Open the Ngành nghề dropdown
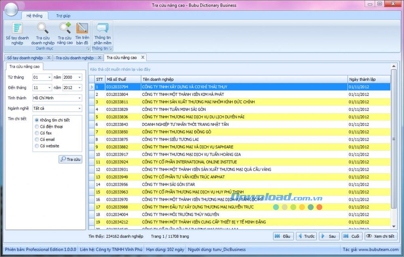The width and height of the screenshot is (404, 257). [79, 109]
